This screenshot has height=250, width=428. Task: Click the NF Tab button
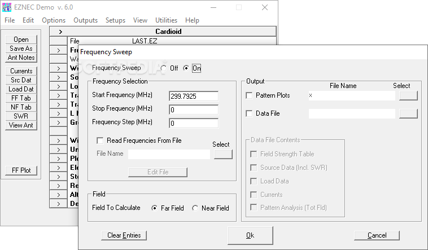[x=21, y=107]
